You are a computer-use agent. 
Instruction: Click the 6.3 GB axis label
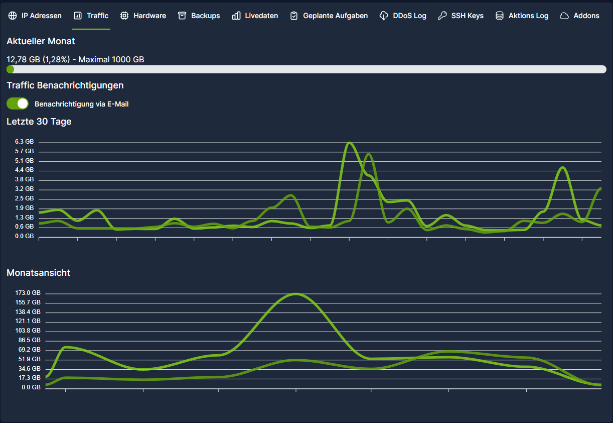[25, 142]
